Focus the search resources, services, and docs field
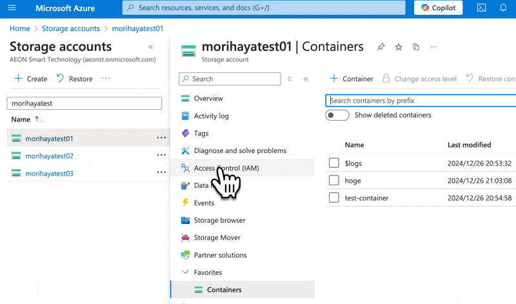 click(x=264, y=8)
